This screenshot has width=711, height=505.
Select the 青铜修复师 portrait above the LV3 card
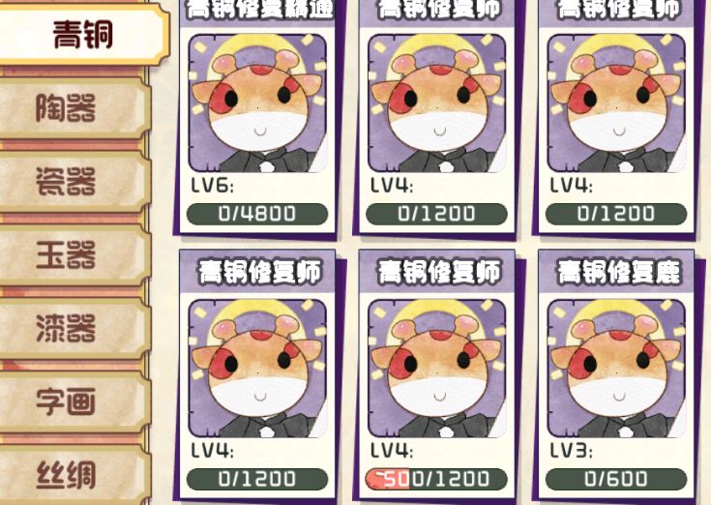[x=617, y=104]
